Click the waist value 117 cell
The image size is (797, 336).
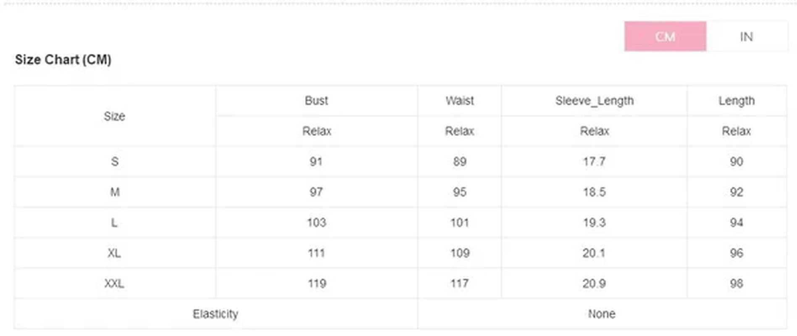460,283
